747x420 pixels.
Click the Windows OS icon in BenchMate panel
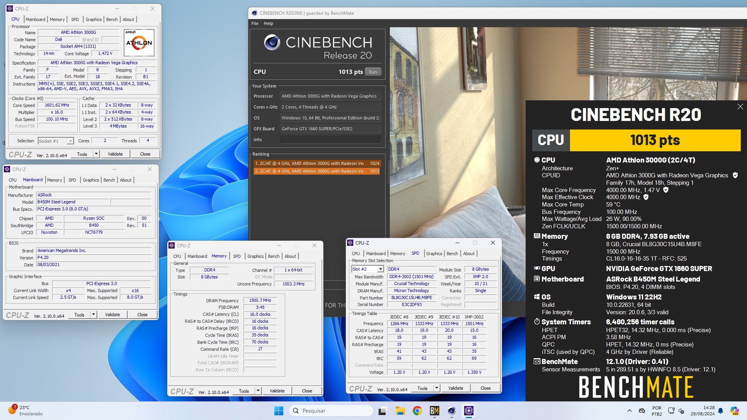pyautogui.click(x=537, y=297)
